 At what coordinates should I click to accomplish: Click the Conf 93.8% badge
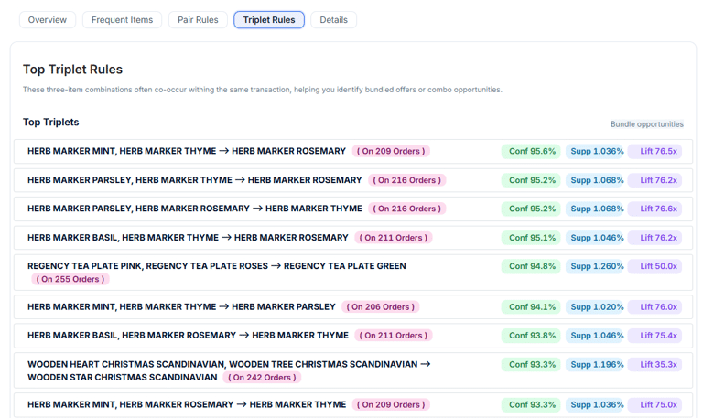point(532,336)
